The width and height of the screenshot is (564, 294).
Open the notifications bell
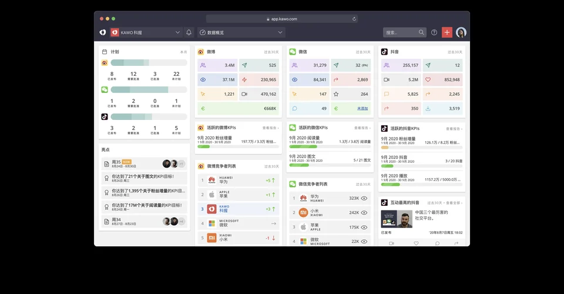[189, 32]
